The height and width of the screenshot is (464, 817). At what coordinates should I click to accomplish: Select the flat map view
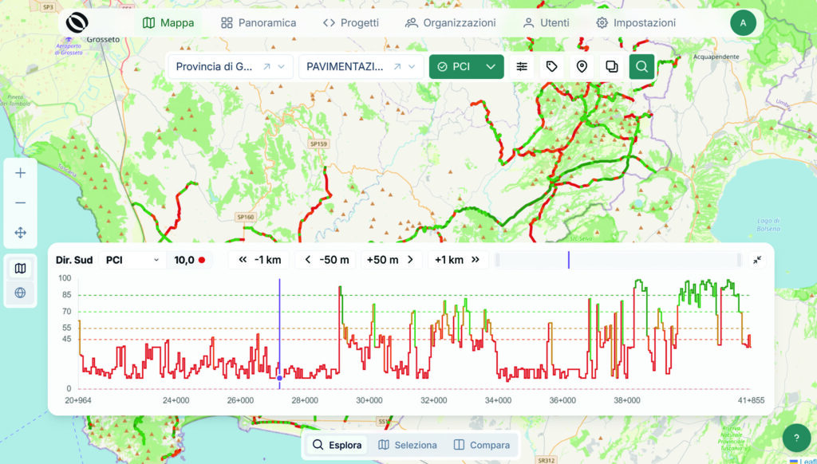[x=20, y=269]
